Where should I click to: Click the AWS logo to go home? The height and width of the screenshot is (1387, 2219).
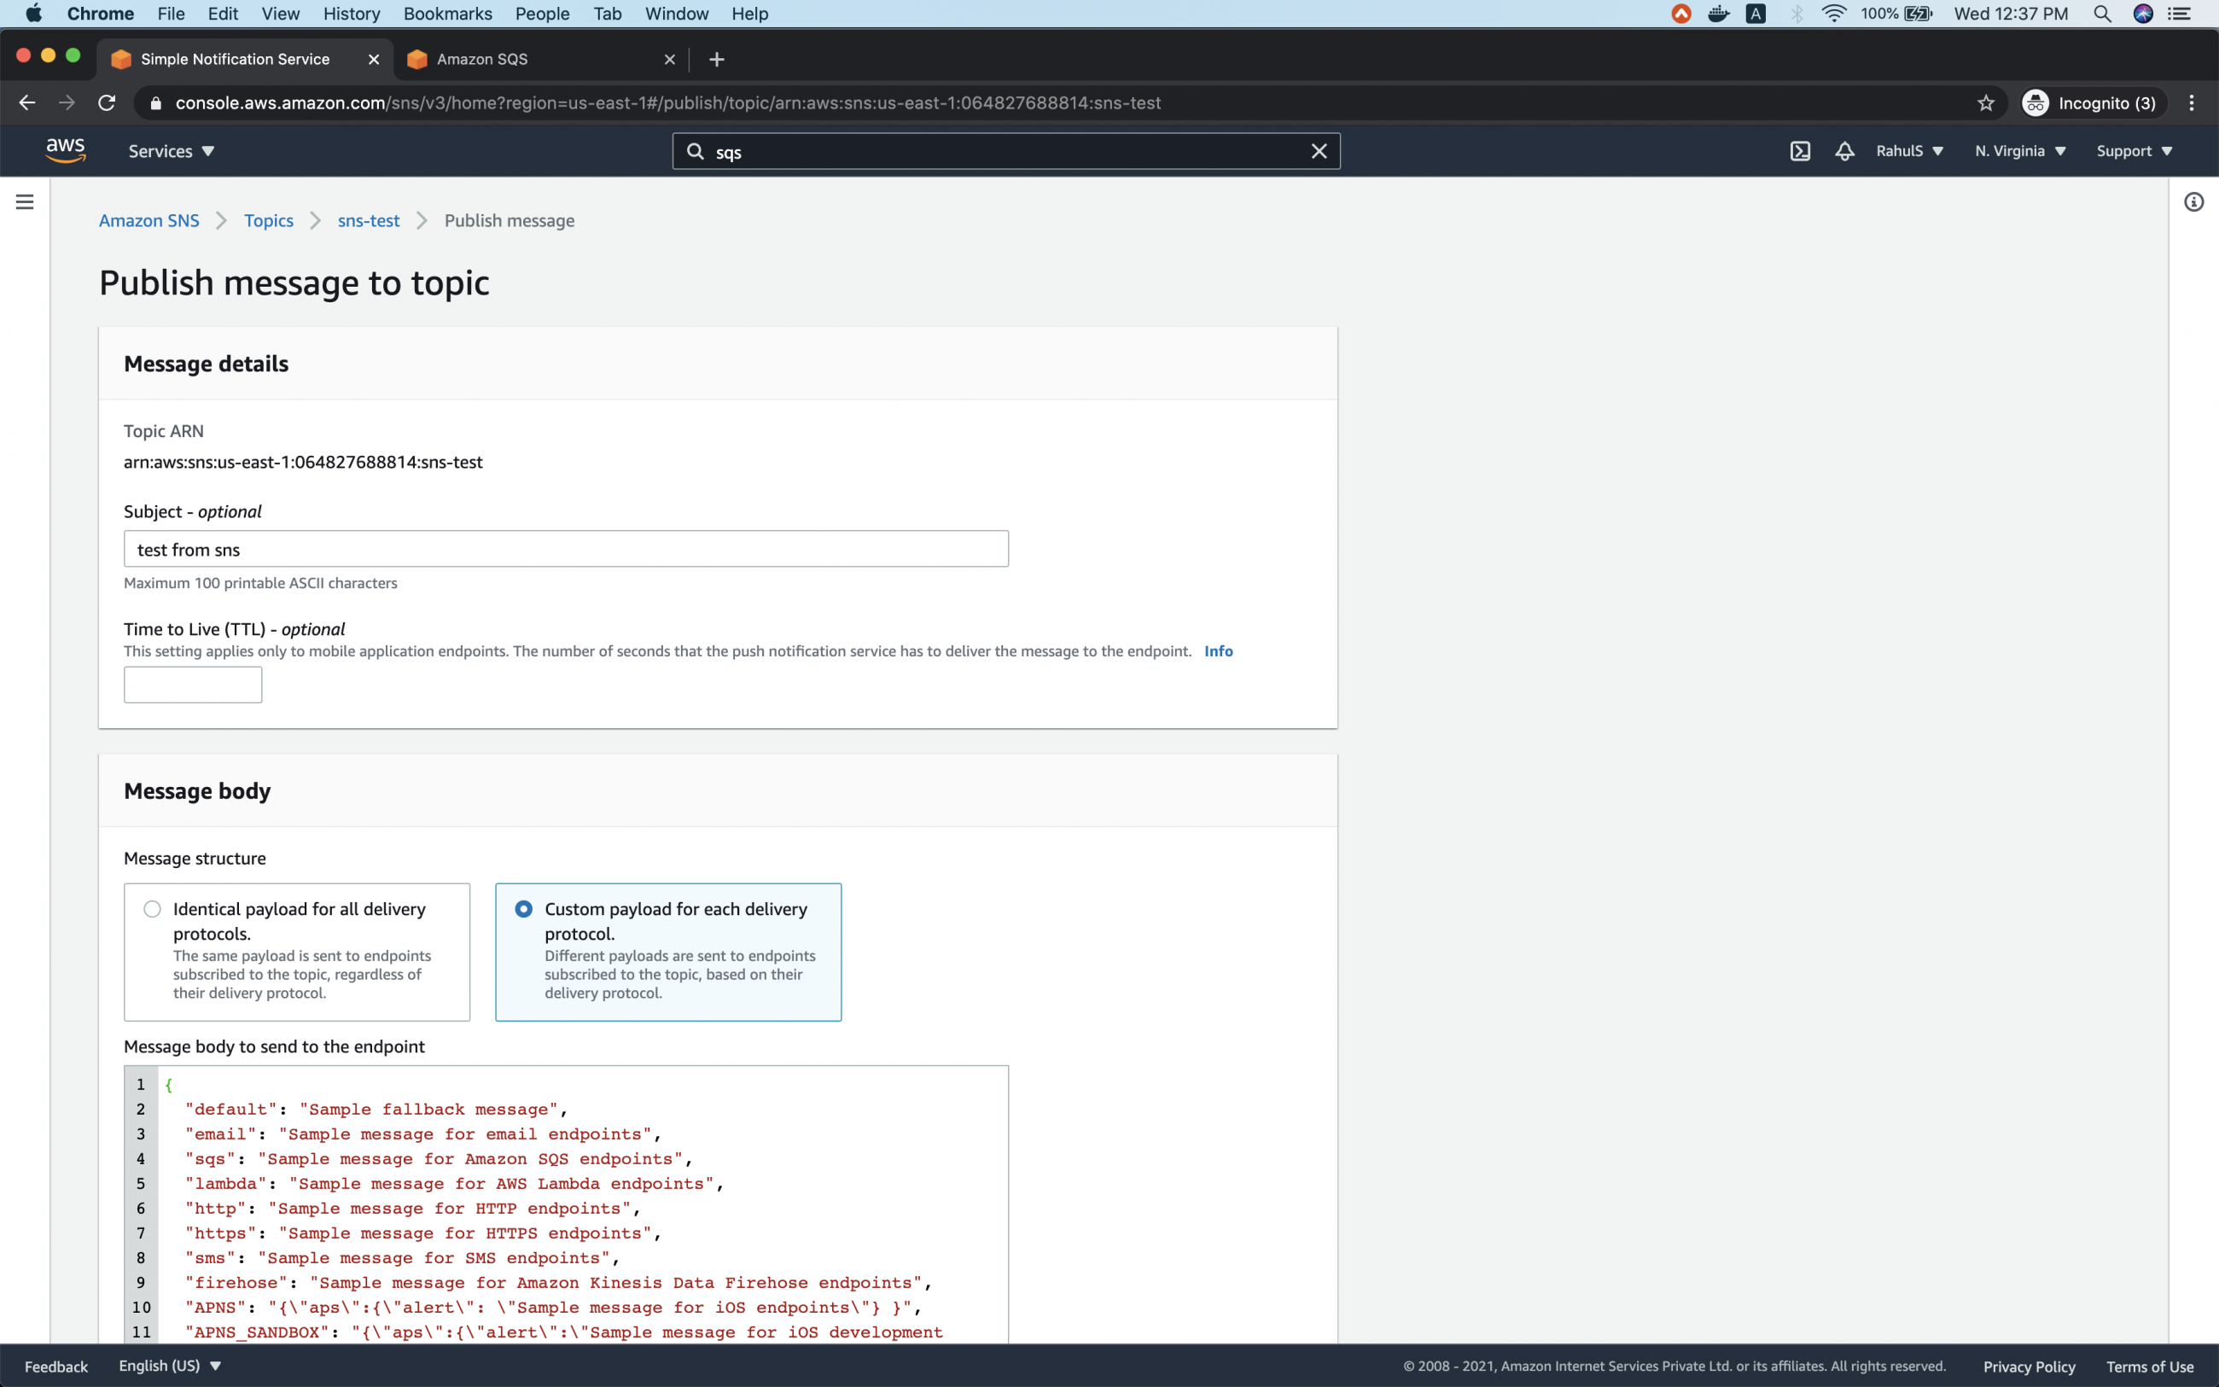64,149
